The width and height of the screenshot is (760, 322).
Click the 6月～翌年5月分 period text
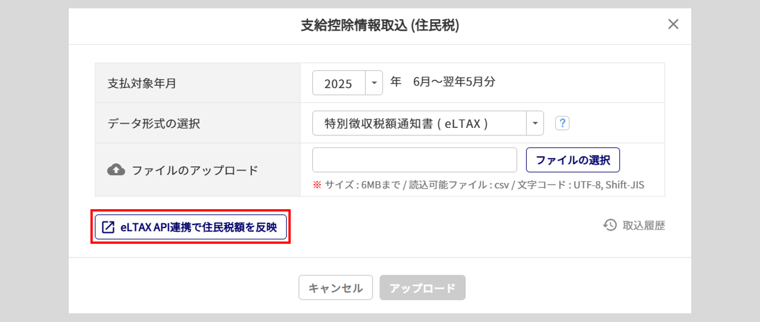(454, 82)
